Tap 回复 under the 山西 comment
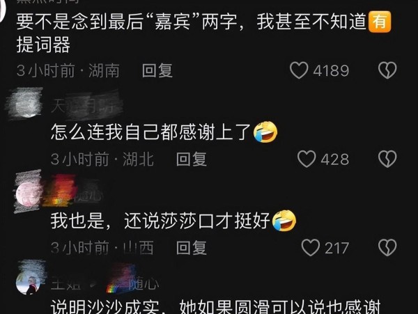 [192, 248]
